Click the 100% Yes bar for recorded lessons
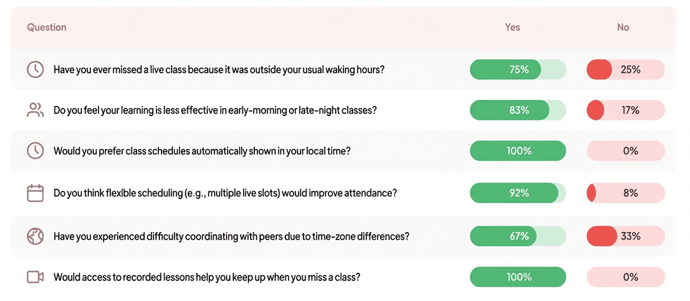Viewport: 690px width, 301px height. pos(517,277)
